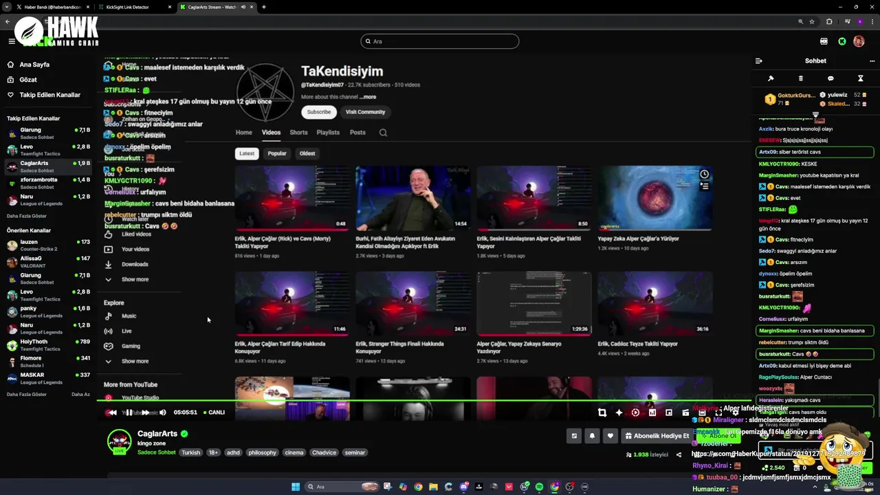The image size is (880, 495).
Task: Open Spotify from the taskbar
Action: [x=539, y=487]
